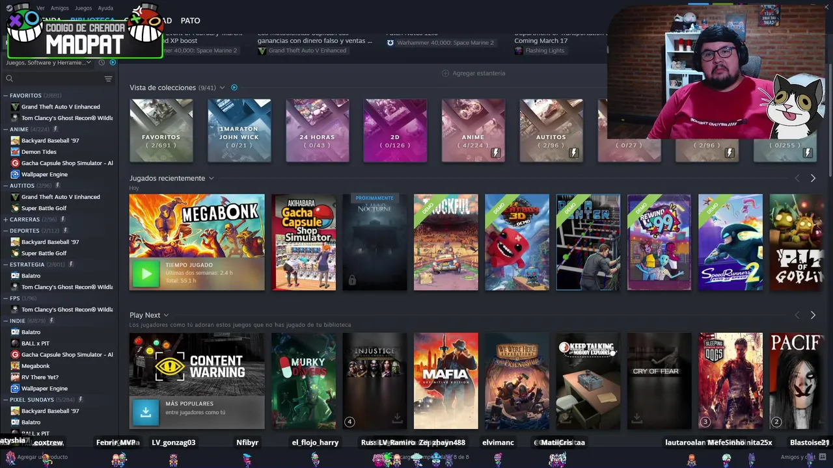Click the badge numbered 3 on Sleeping Dogs tile
This screenshot has width=833, height=468.
click(705, 422)
